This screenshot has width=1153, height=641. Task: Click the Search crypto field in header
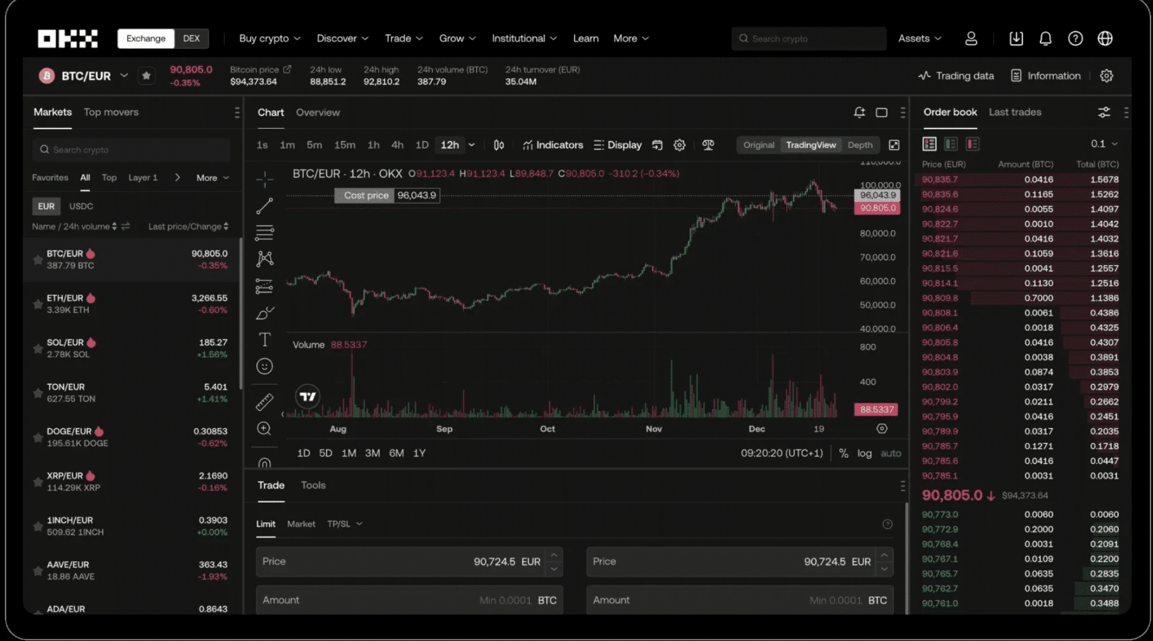coord(808,39)
